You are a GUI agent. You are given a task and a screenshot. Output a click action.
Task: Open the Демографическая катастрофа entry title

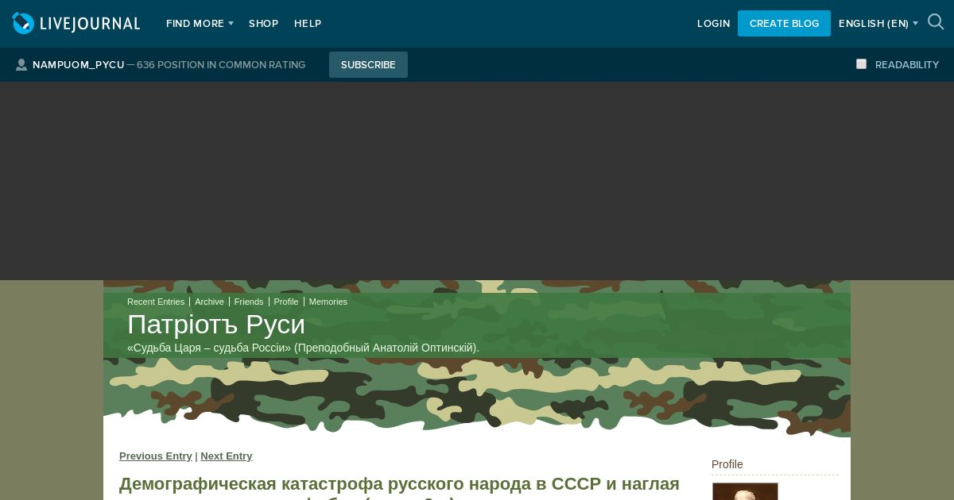click(x=399, y=487)
